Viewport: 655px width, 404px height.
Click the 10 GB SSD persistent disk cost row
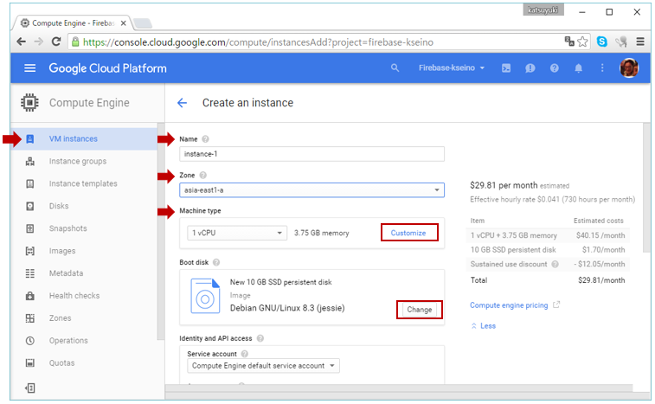[x=548, y=250]
